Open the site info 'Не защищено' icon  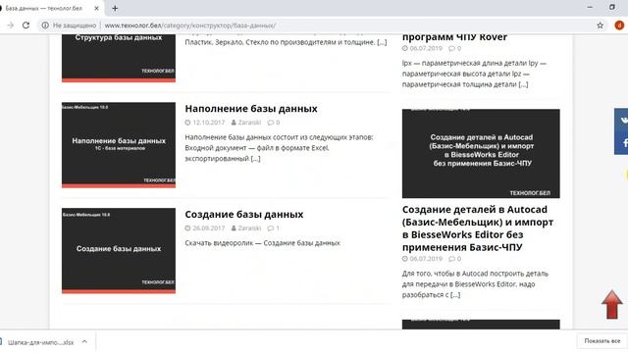(x=45, y=25)
